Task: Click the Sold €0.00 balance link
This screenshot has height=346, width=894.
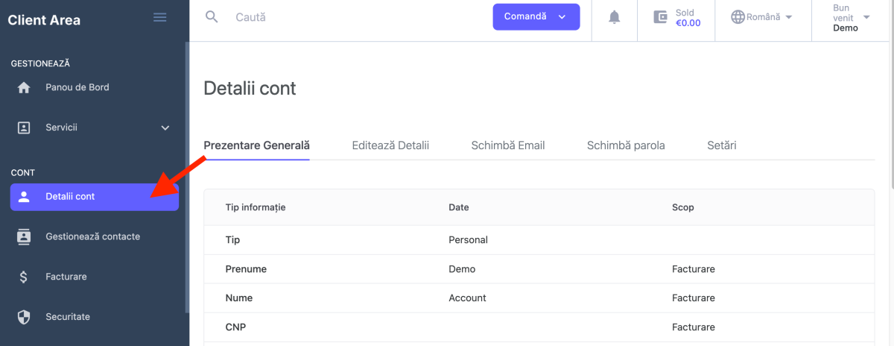Action: 687,18
